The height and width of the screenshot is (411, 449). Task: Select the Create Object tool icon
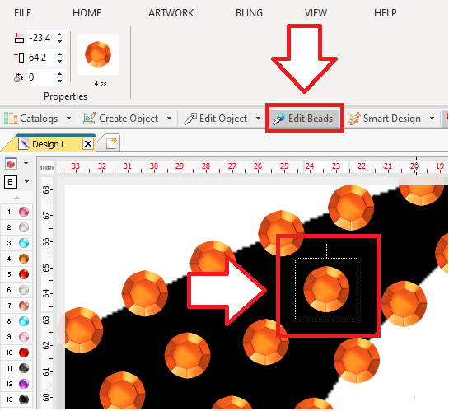89,119
